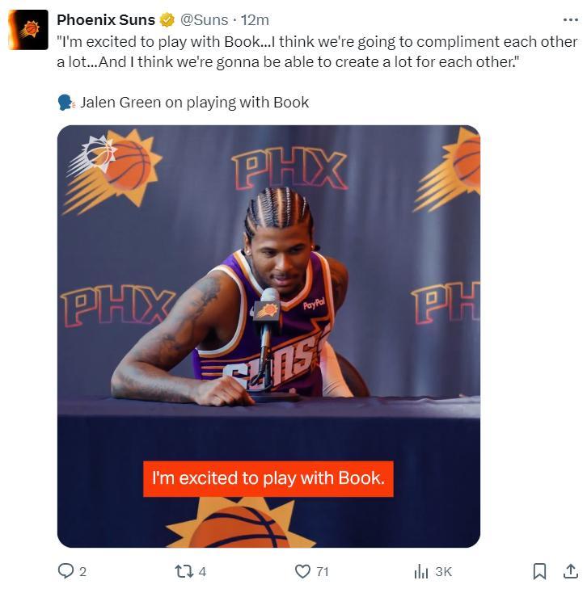Viewport: 587px width, 593px height.
Task: Open the tweet via the 12m timestamp
Action: point(255,19)
